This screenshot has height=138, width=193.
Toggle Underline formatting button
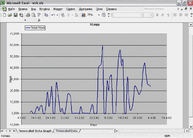168,15
